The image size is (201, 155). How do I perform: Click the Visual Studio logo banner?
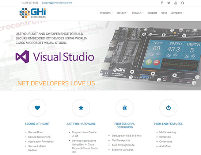click(x=55, y=57)
